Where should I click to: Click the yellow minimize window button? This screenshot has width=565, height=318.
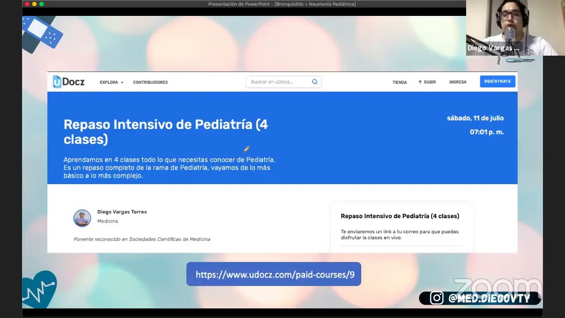point(34,4)
